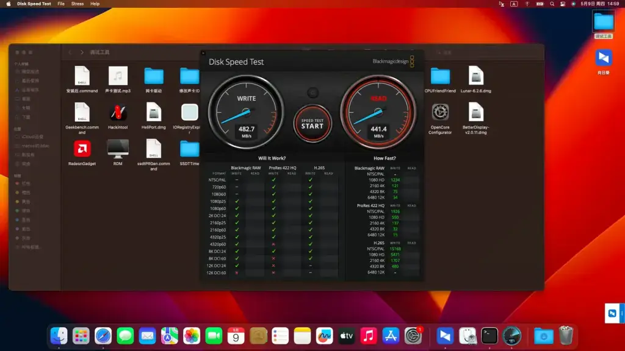625x351 pixels.
Task: Click the WRITE speed gauge
Action: pos(246,112)
